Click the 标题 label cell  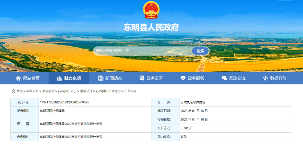point(24,124)
